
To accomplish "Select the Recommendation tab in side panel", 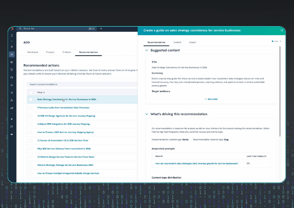I will (x=157, y=42).
